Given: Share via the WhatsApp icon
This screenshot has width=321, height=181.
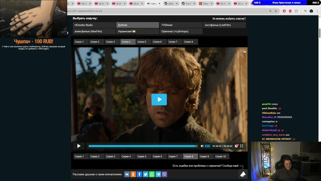Looking at the screenshot, I should coord(152,174).
